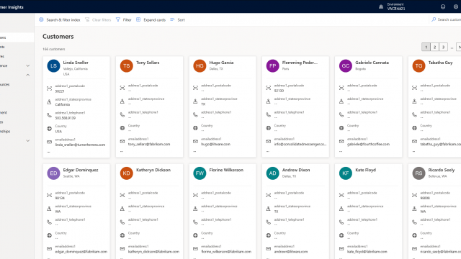Open Hugo Garcia customer name
461x259 pixels.
click(221, 63)
